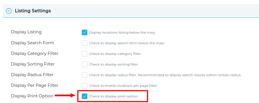This screenshot has width=259, height=103.
Task: Click the 'Display locations listing below the map' text
Action: click(x=122, y=32)
